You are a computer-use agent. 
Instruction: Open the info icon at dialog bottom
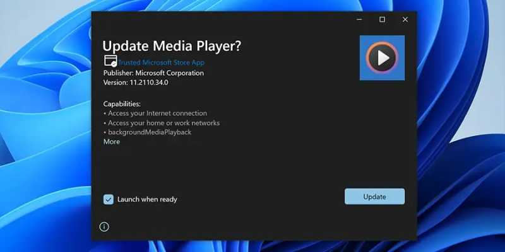pos(105,226)
